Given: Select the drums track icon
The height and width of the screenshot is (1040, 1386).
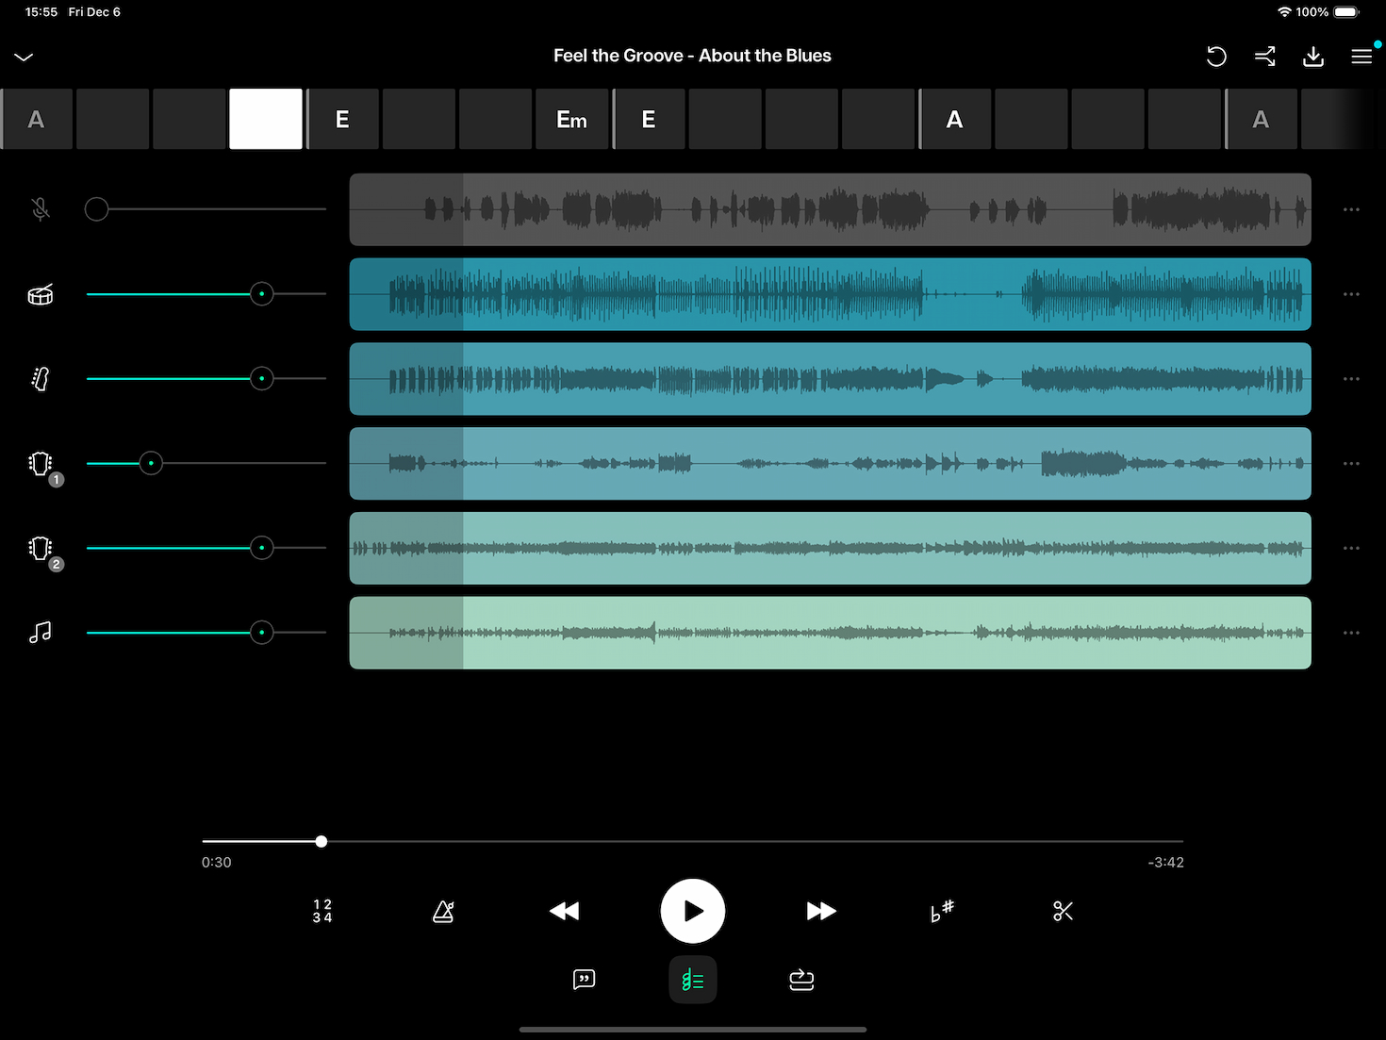Looking at the screenshot, I should tap(39, 294).
